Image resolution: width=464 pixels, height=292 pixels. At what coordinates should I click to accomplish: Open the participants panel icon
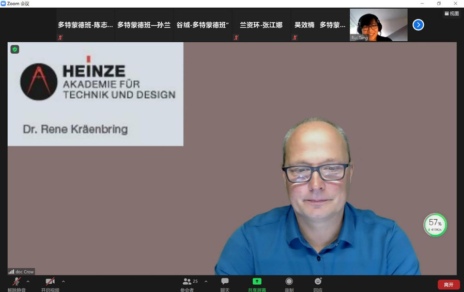pyautogui.click(x=187, y=282)
